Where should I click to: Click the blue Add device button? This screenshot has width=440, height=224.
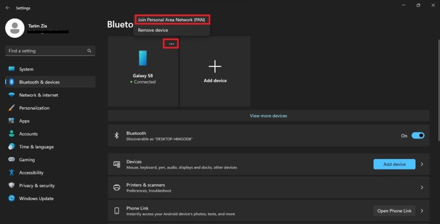[x=394, y=164]
